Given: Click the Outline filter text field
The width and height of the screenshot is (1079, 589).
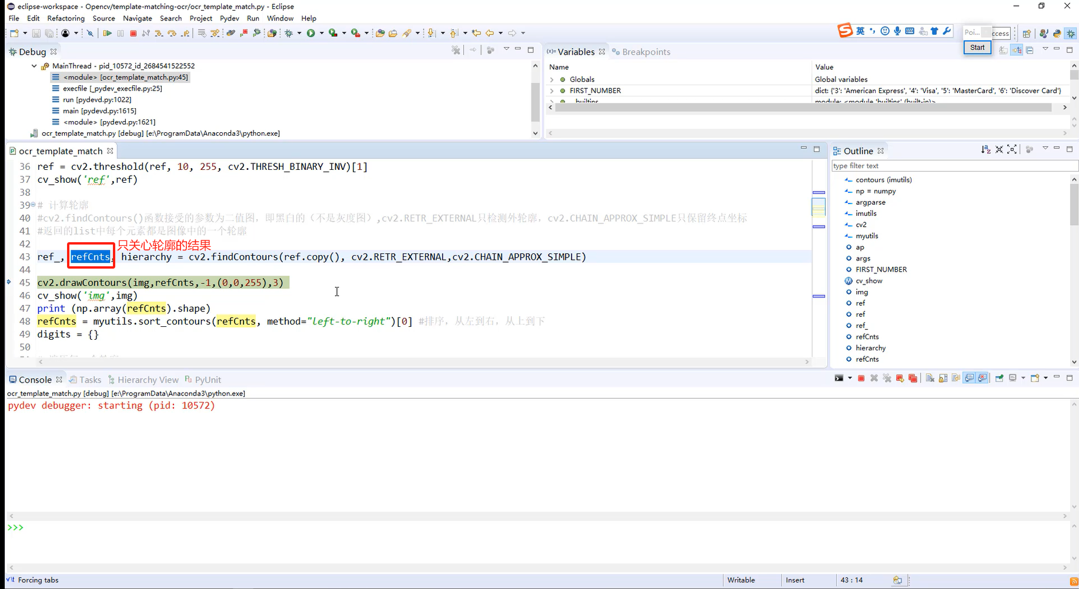Looking at the screenshot, I should point(954,166).
